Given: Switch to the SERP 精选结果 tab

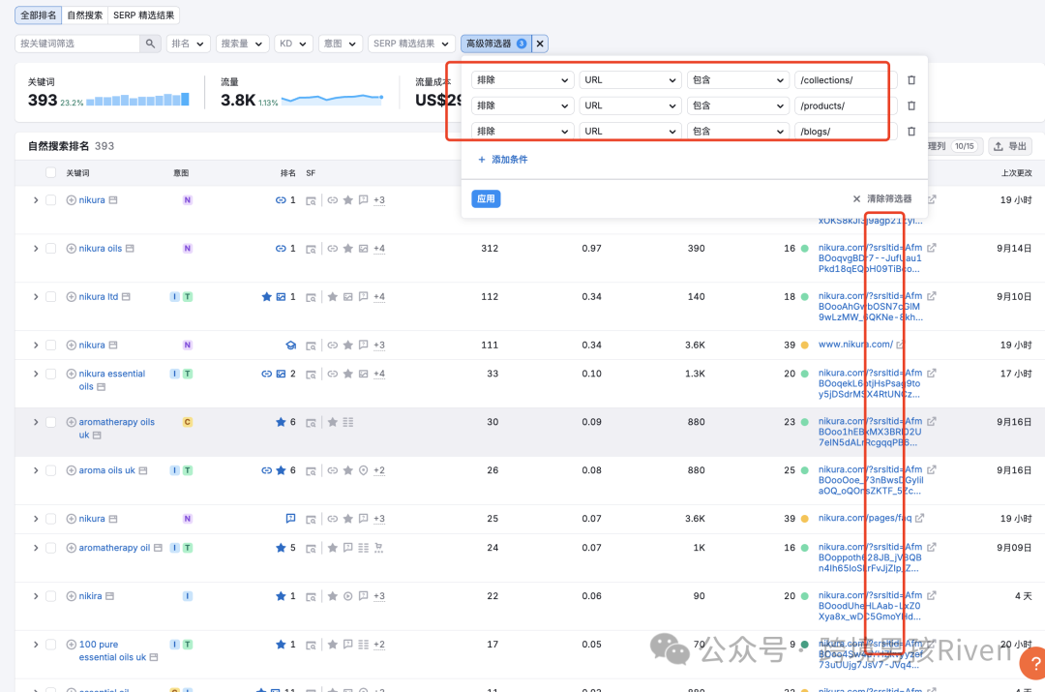Looking at the screenshot, I should pyautogui.click(x=144, y=15).
